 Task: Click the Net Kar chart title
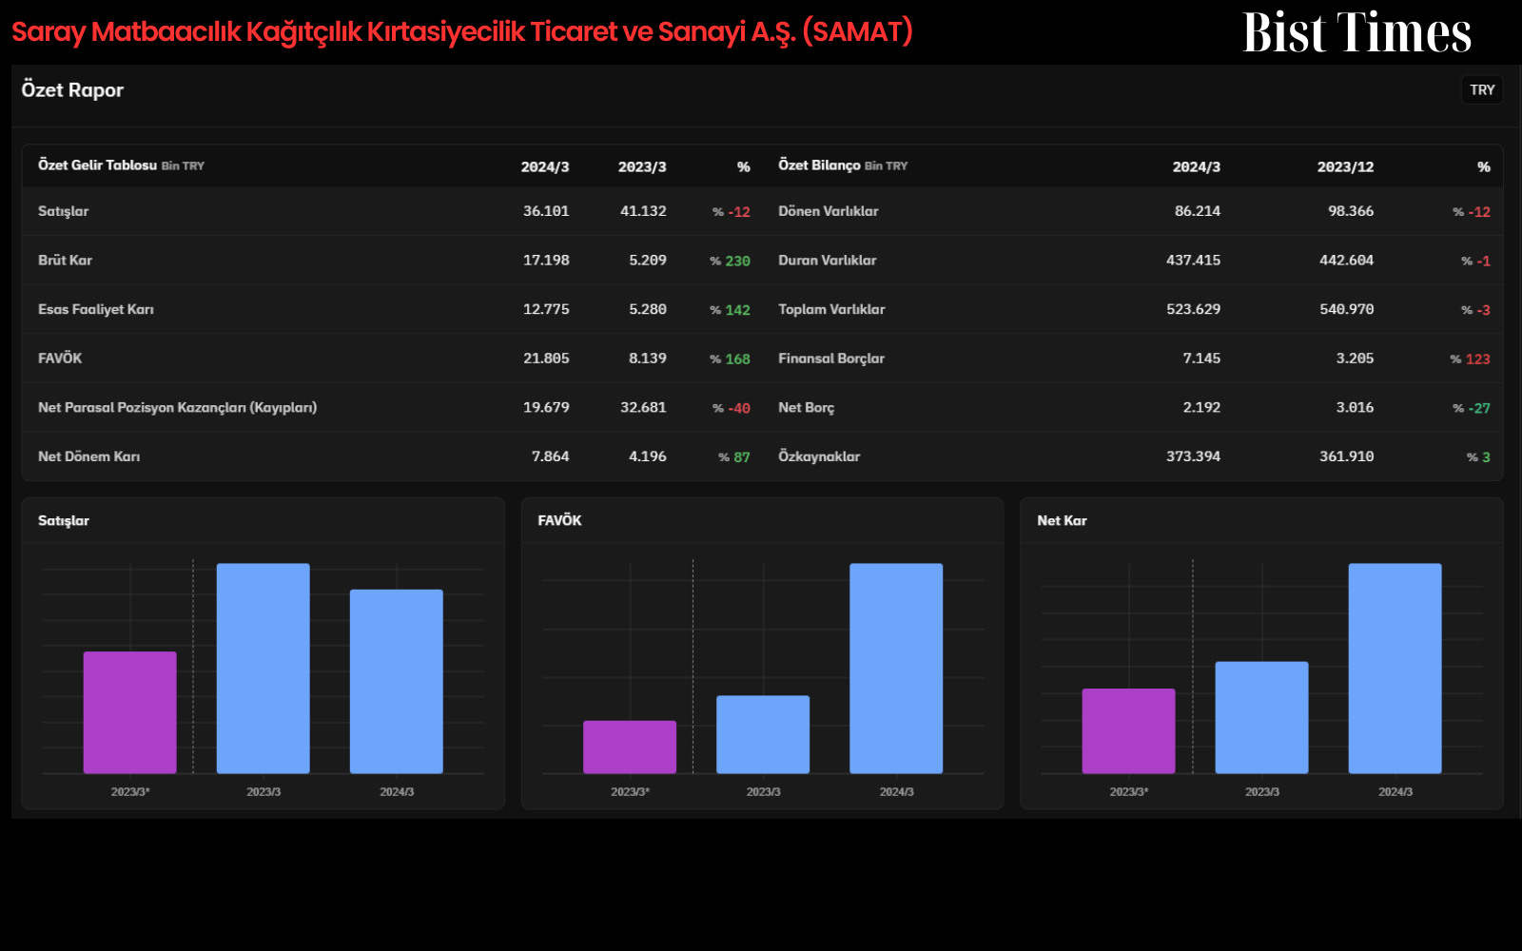point(1062,520)
